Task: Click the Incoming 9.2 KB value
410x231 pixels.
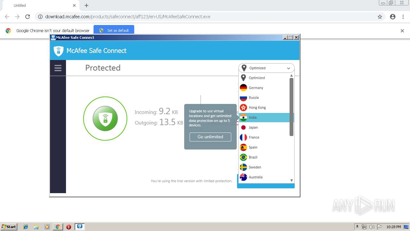Action: pyautogui.click(x=168, y=111)
